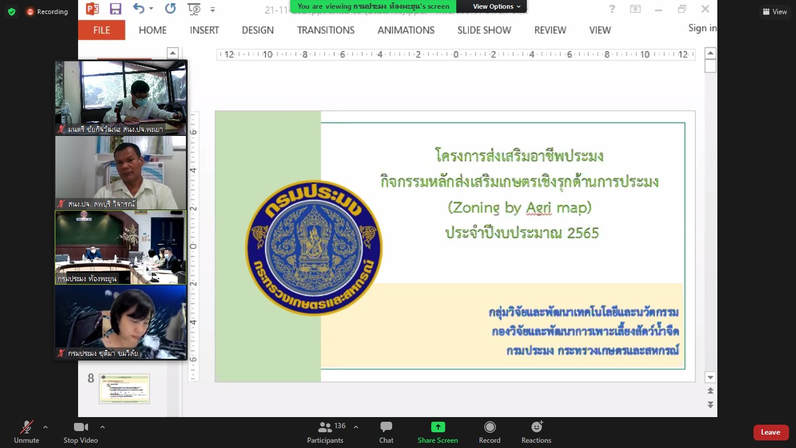
Task: Click the Zoom View layout button
Action: point(775,12)
